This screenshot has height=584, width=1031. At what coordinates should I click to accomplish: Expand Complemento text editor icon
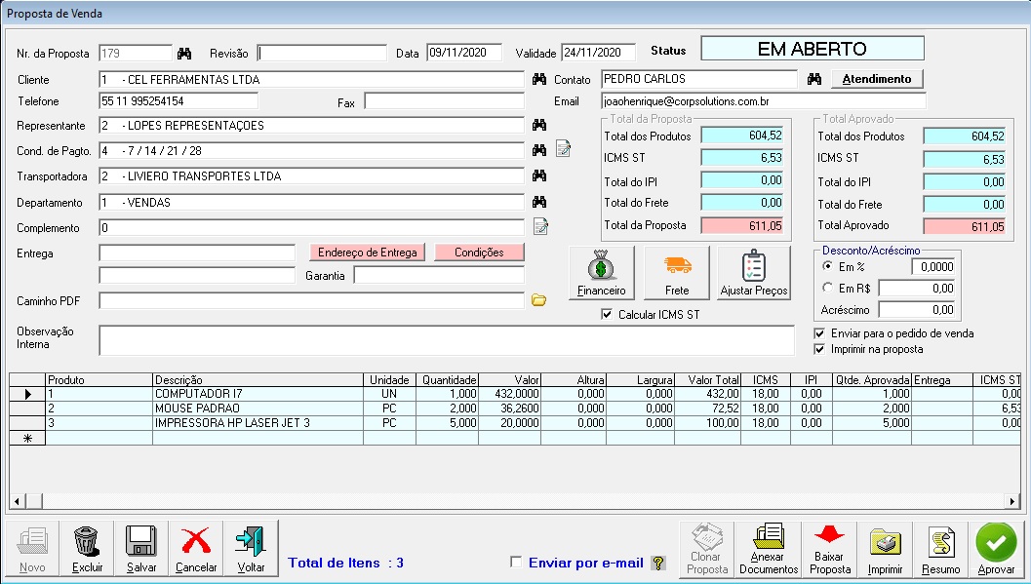(x=540, y=227)
